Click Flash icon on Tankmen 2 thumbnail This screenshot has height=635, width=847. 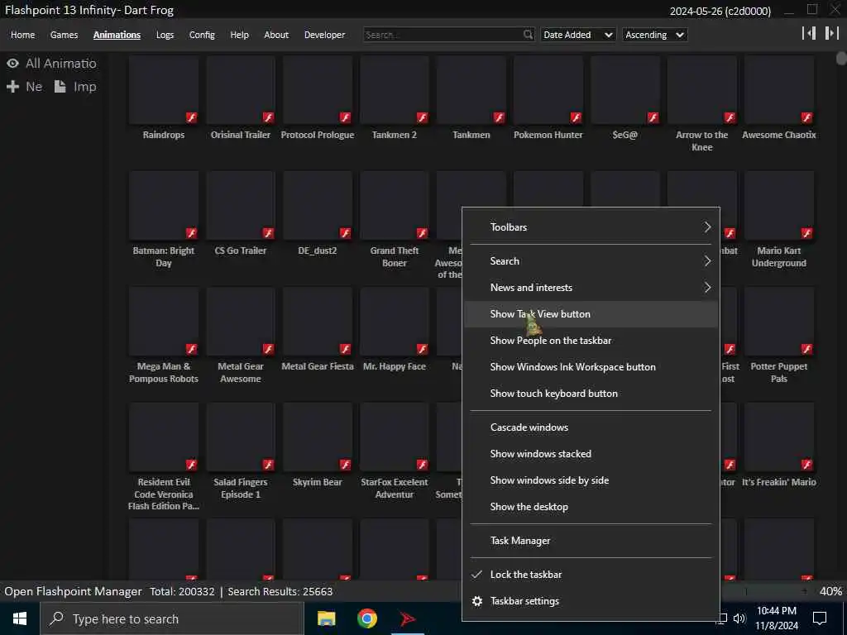pos(422,117)
